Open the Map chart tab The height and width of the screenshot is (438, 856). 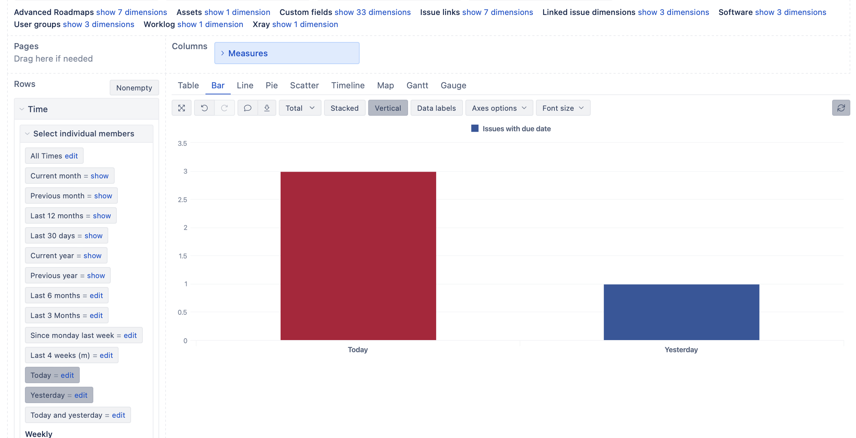tap(385, 85)
